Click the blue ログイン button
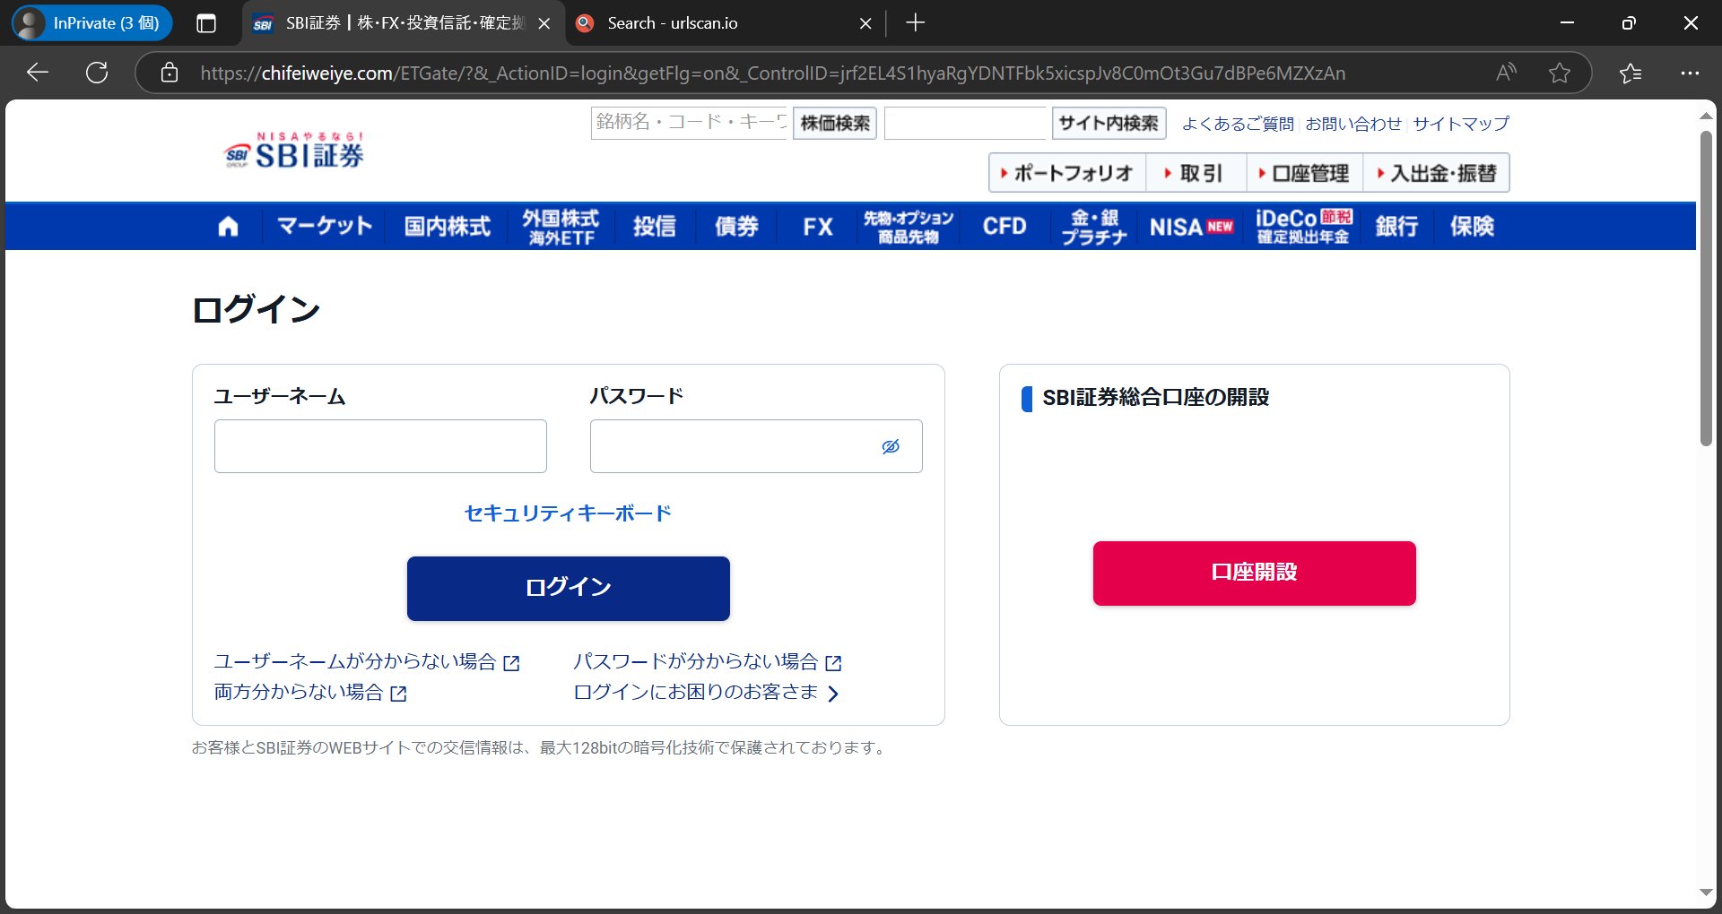 coord(569,588)
